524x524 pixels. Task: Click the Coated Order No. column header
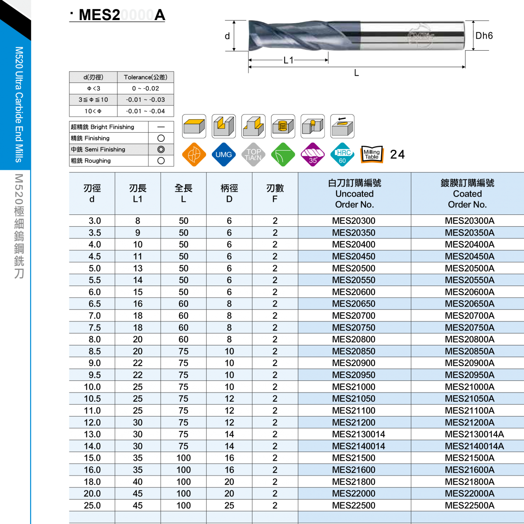coord(467,193)
